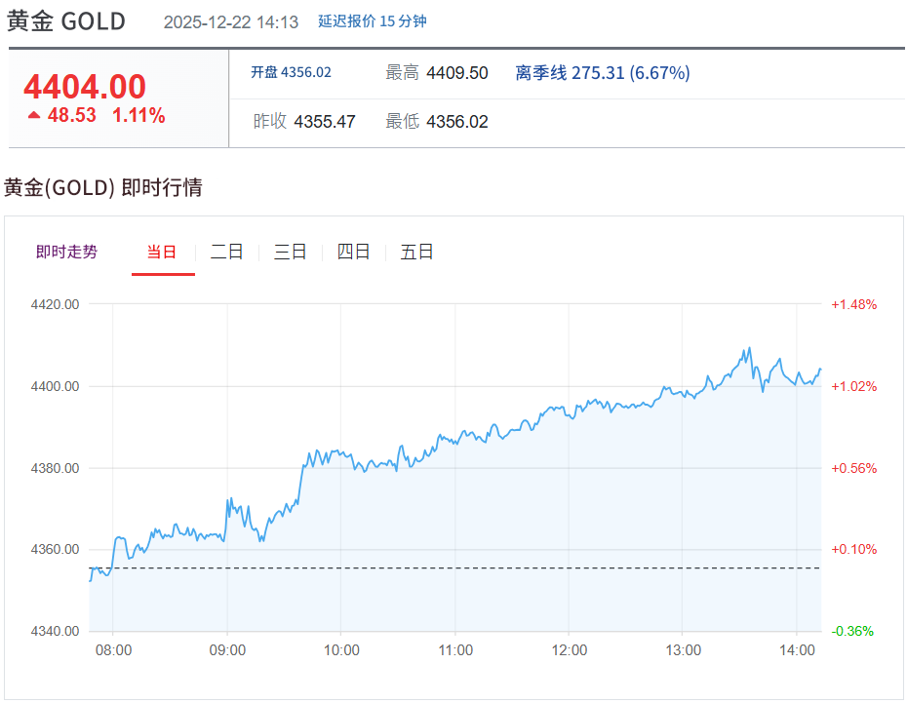Click the 10:00 time axis label

[x=341, y=650]
